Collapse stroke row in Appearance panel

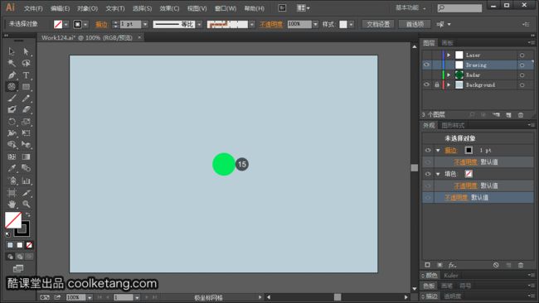pos(438,151)
